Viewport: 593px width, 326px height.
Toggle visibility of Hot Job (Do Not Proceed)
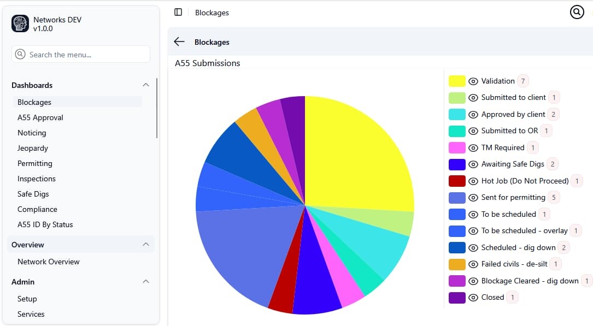[473, 181]
